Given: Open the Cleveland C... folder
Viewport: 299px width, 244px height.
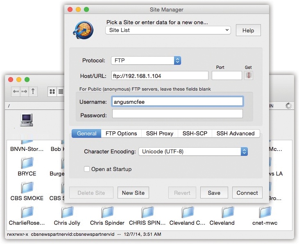Looking at the screenshot, I should point(188,212).
